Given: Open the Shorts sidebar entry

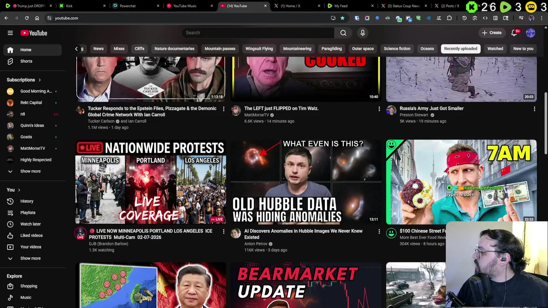Looking at the screenshot, I should [x=33, y=61].
